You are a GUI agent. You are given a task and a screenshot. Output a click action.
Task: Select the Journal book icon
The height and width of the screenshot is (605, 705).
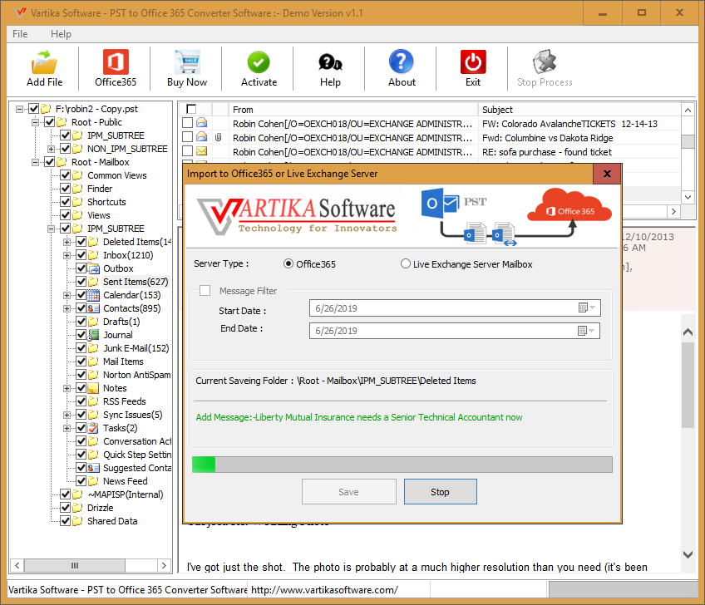point(93,335)
